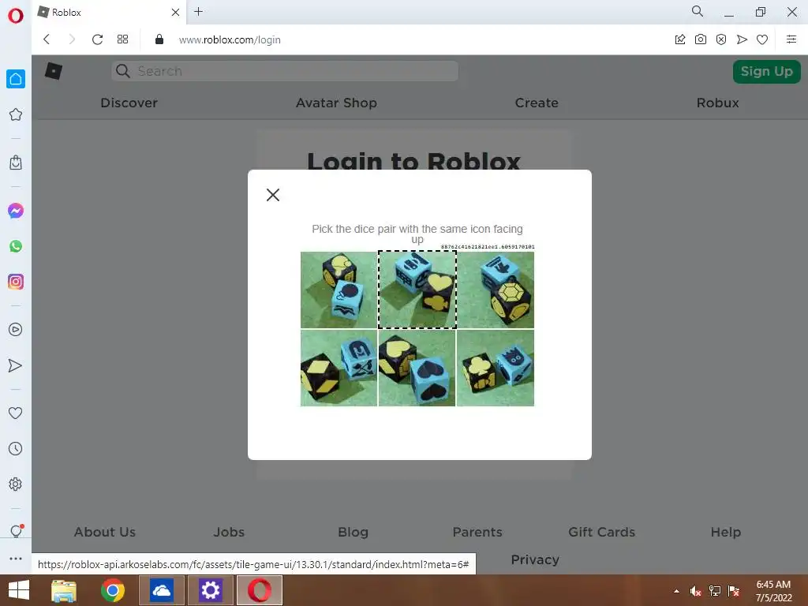
Task: Open Easy Setup menu icon
Action: 791,39
